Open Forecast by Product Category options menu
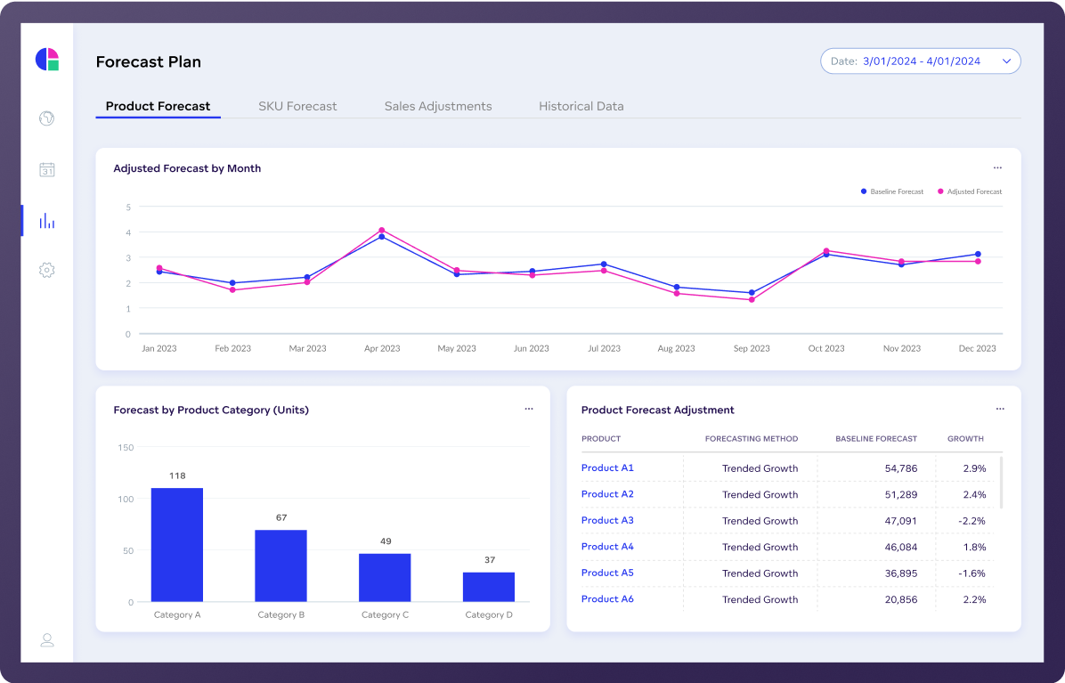 point(529,410)
